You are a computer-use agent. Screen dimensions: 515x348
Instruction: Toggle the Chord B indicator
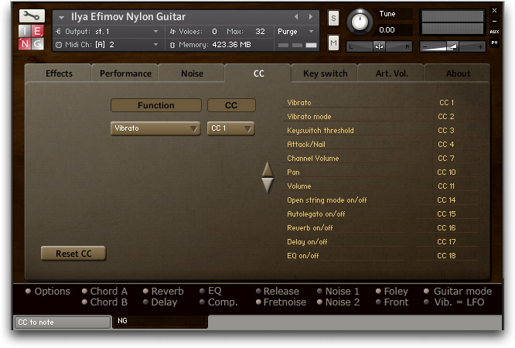pyautogui.click(x=84, y=302)
